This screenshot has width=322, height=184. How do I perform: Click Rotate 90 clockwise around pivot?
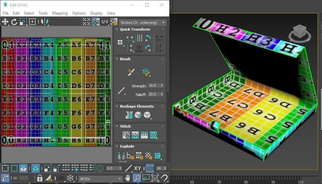(148, 48)
